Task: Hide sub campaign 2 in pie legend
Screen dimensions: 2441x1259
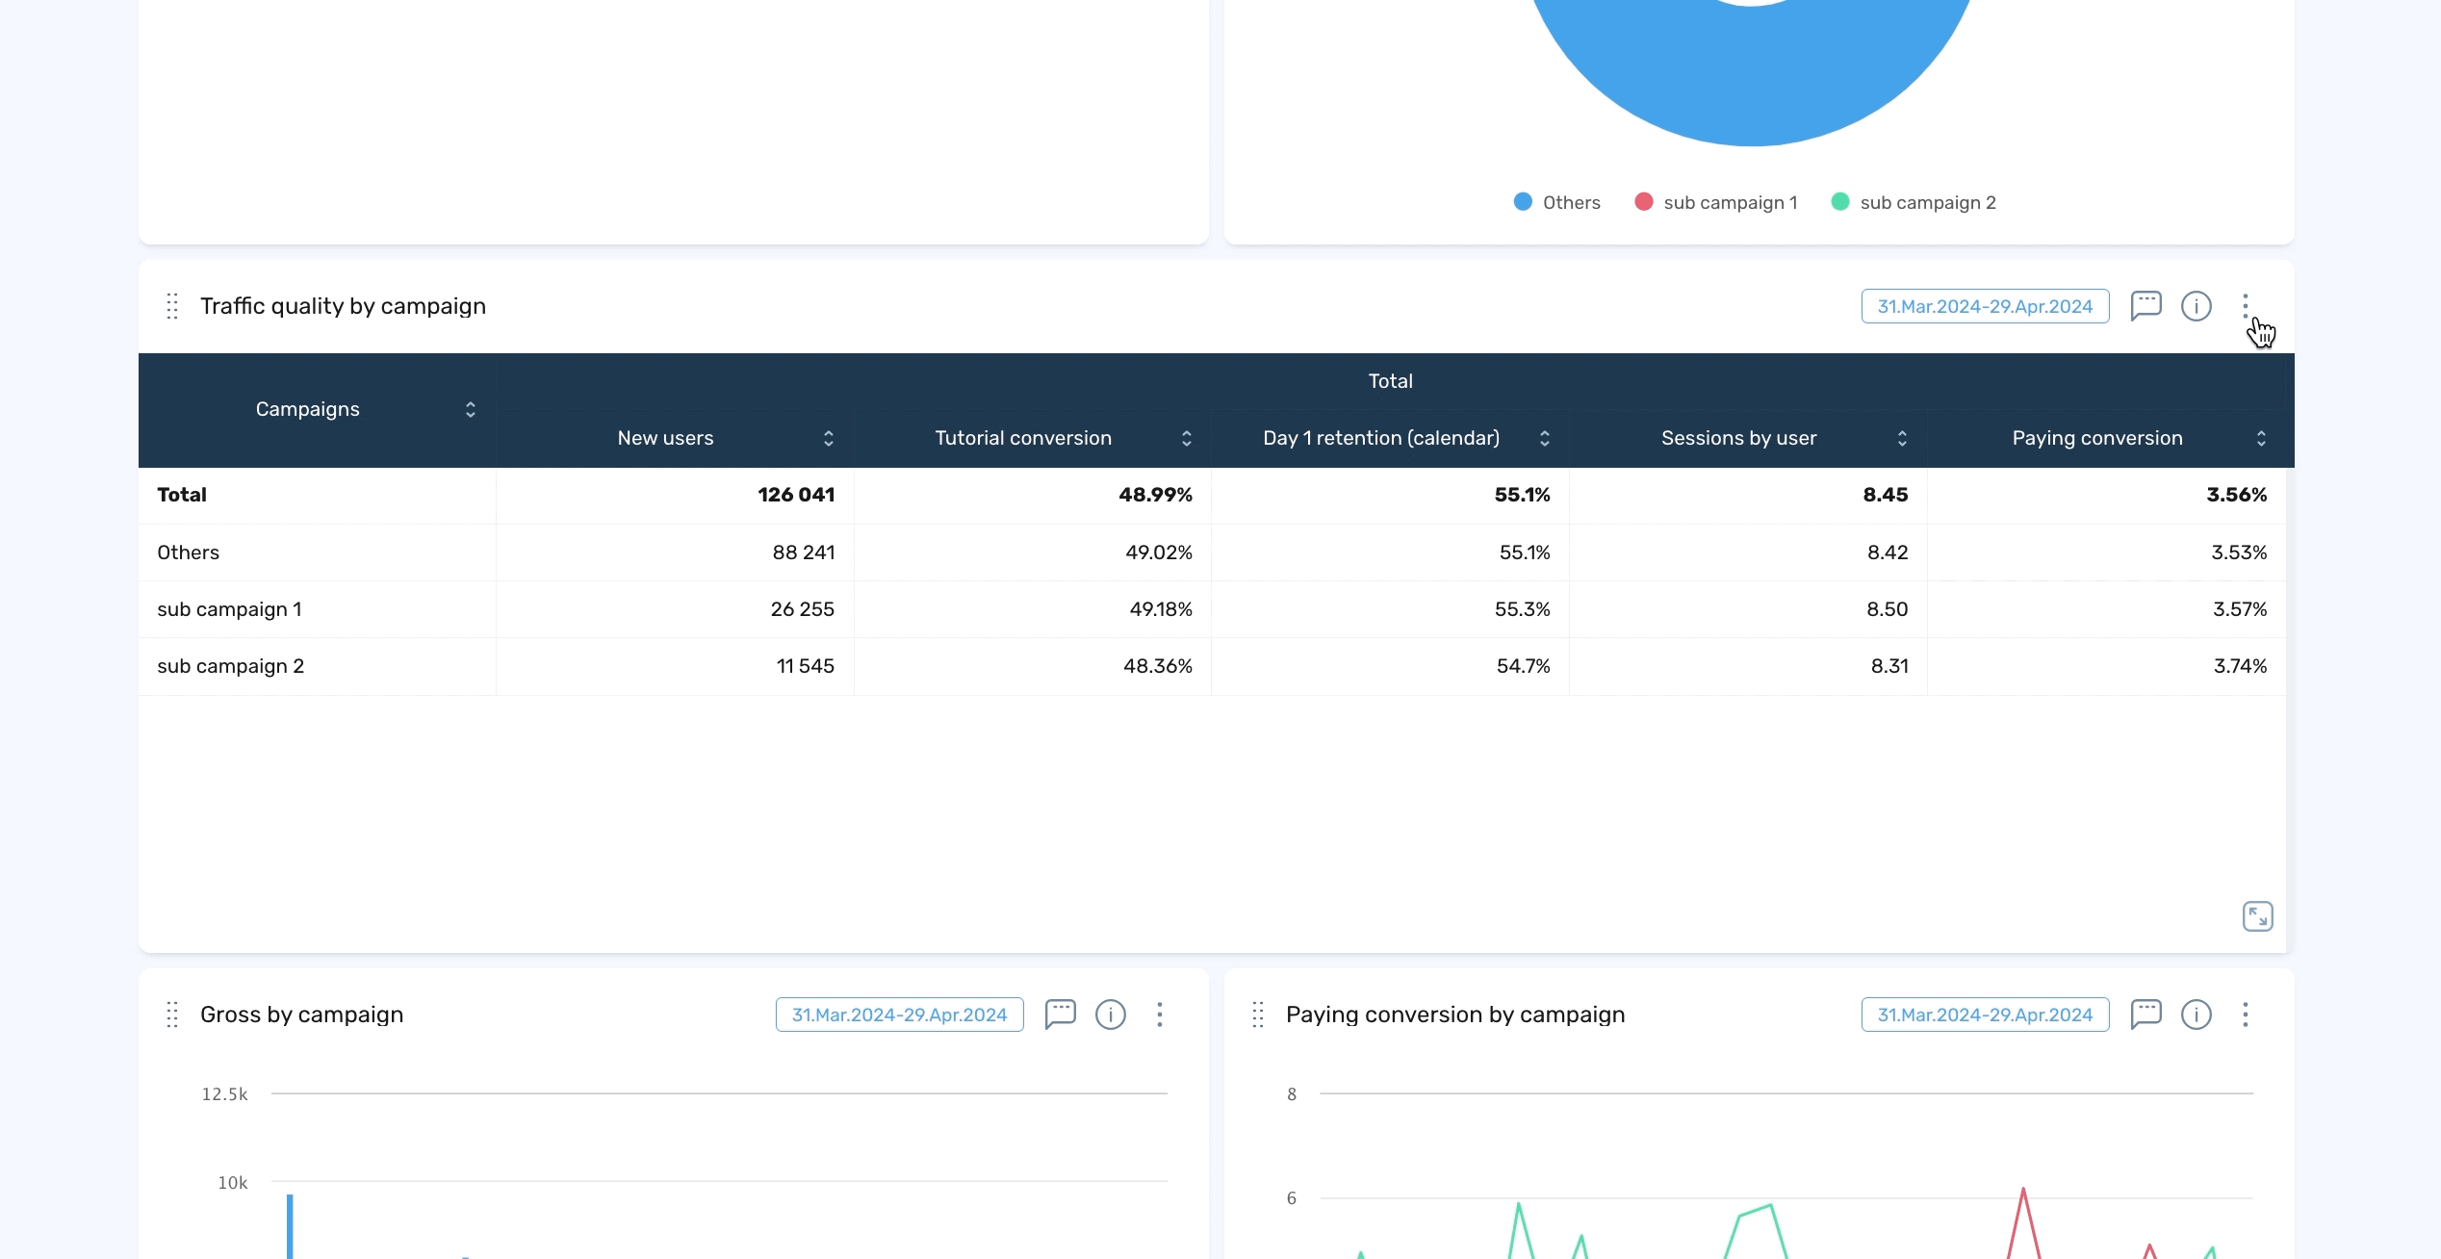Action: [x=1914, y=202]
